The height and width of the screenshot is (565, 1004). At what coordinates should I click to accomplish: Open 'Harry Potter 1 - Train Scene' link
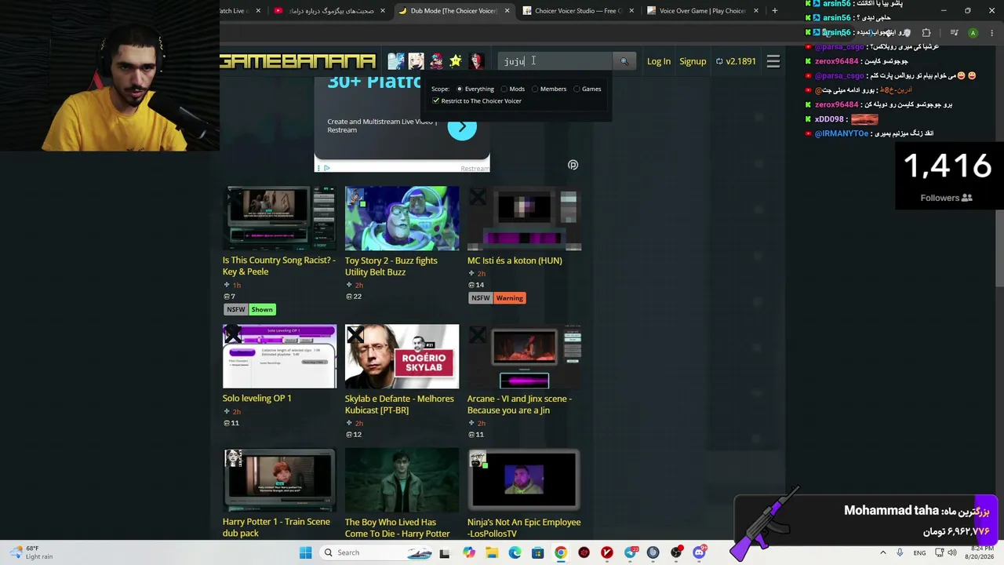[x=276, y=527]
